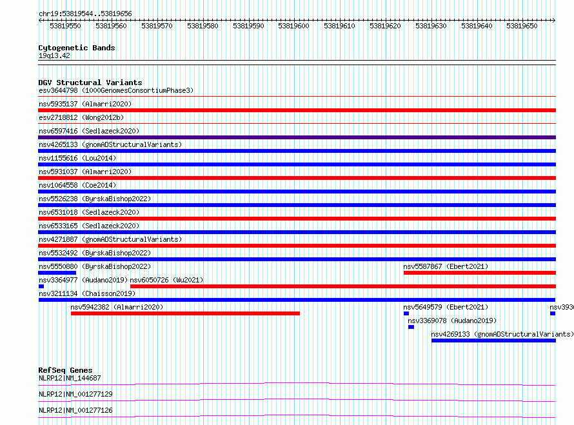Click the purple nsv6597416 variant bar
The image size is (574, 425).
point(297,137)
